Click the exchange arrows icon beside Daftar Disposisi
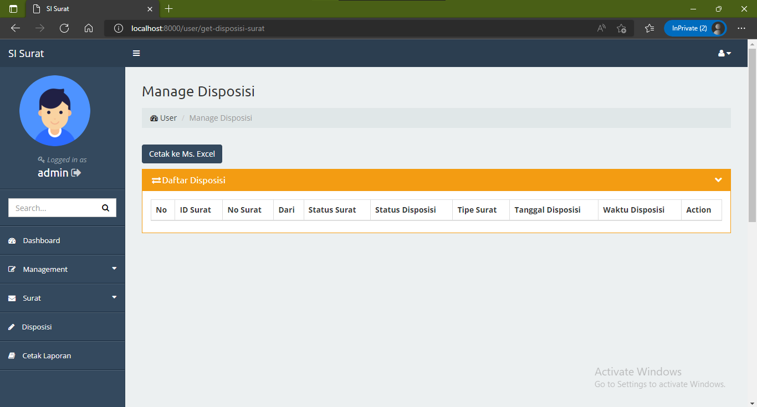Viewport: 757px width, 407px height. (x=156, y=180)
